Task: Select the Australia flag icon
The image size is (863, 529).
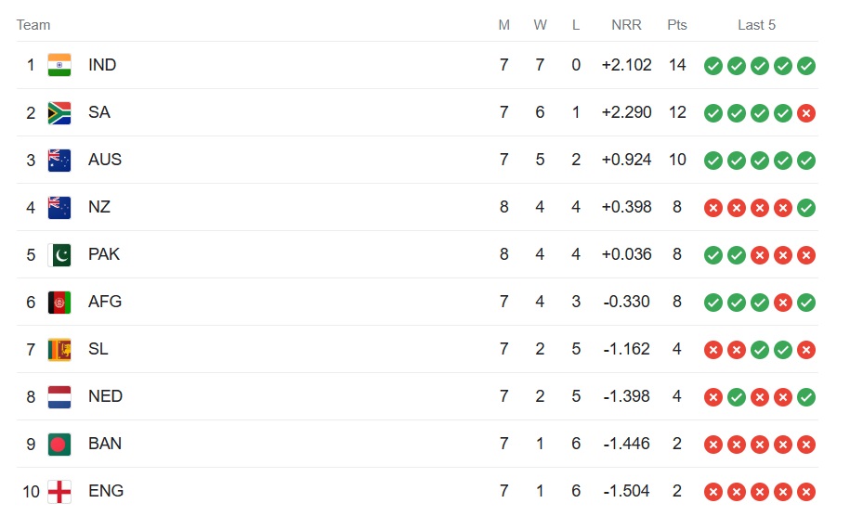Action: coord(59,160)
